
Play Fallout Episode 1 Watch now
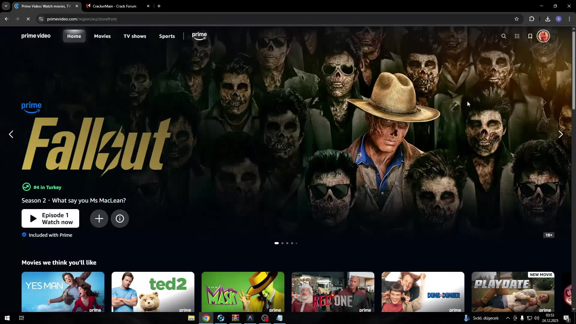point(50,218)
